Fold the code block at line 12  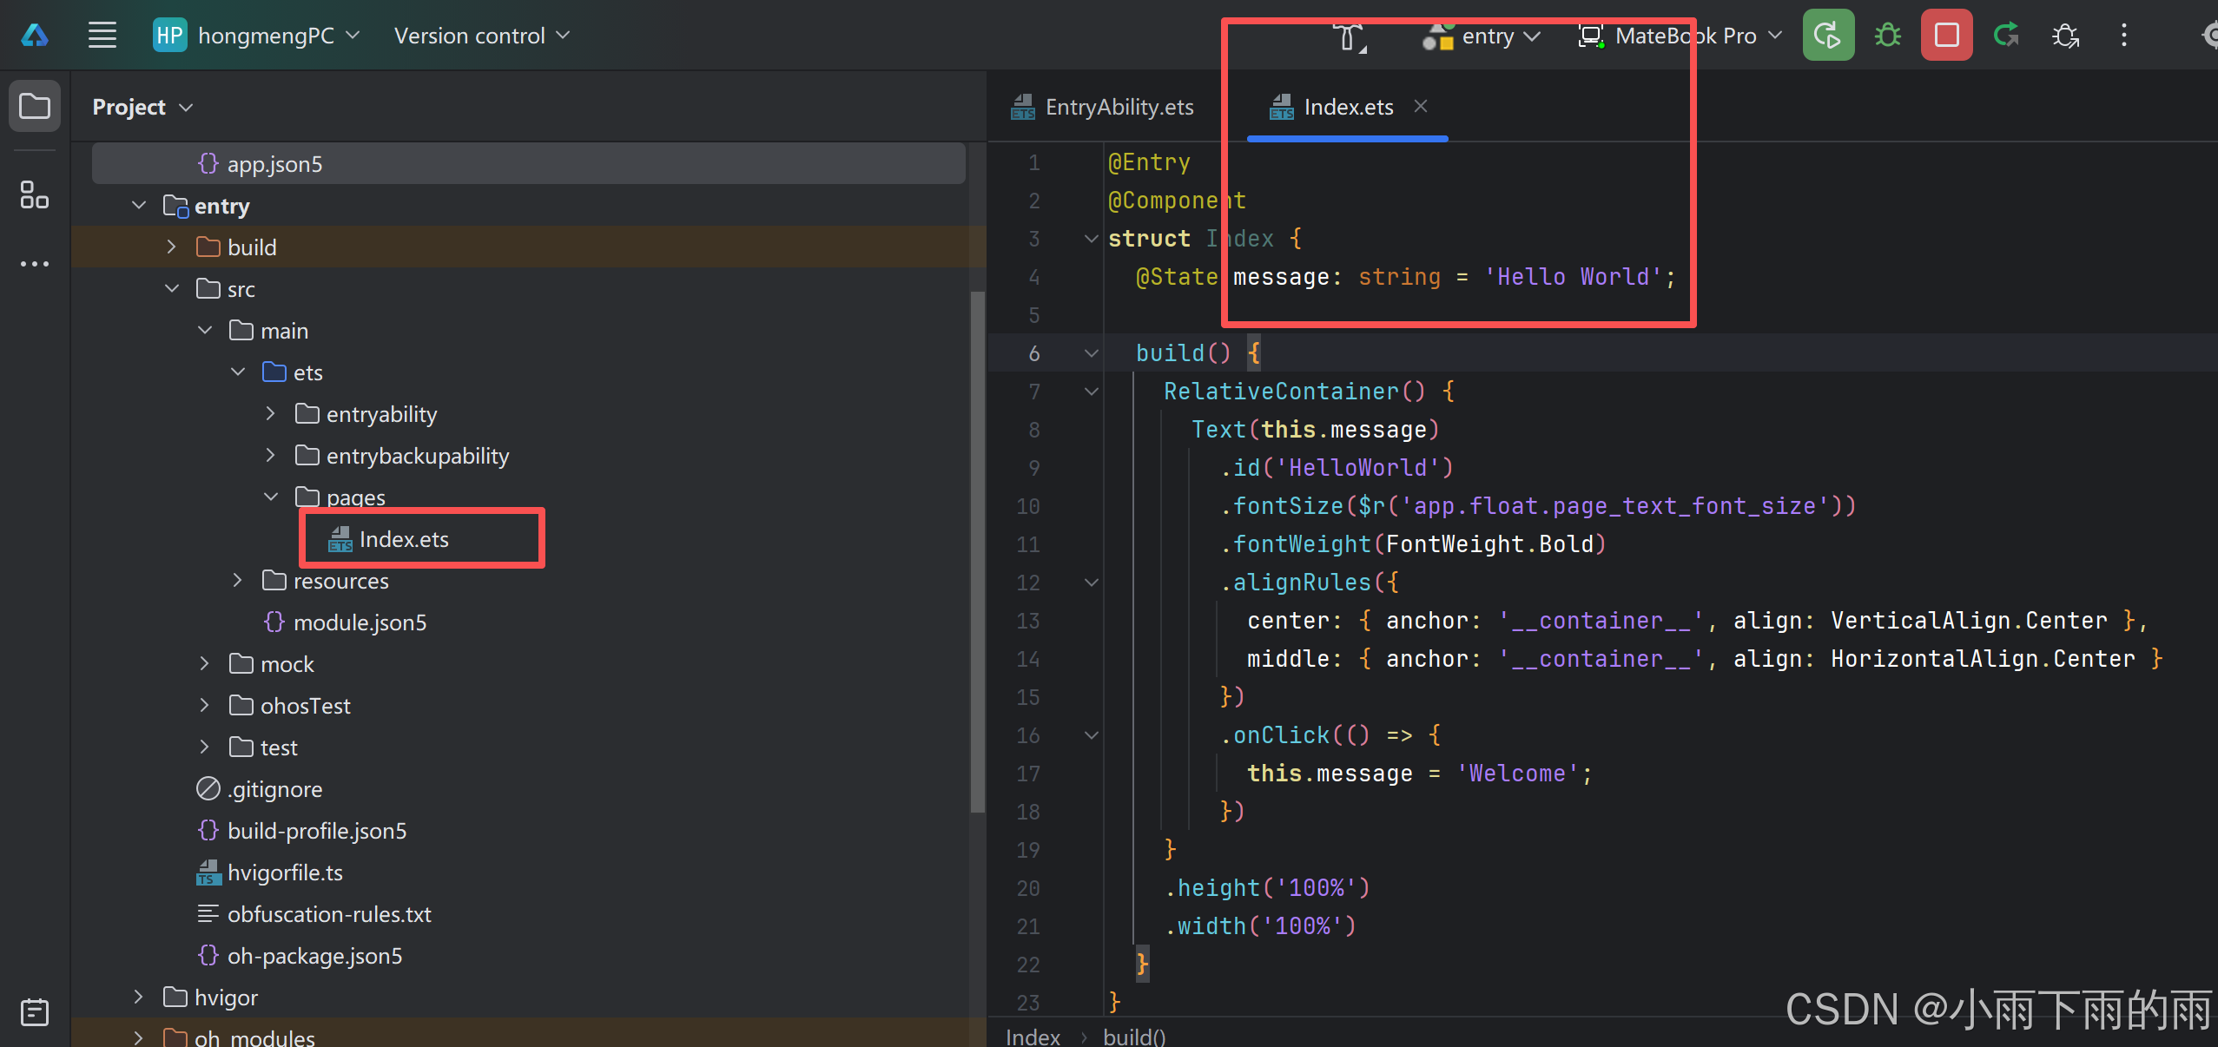point(1092,583)
